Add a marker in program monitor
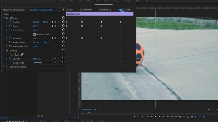The width and height of the screenshot is (218, 122). 135,117
